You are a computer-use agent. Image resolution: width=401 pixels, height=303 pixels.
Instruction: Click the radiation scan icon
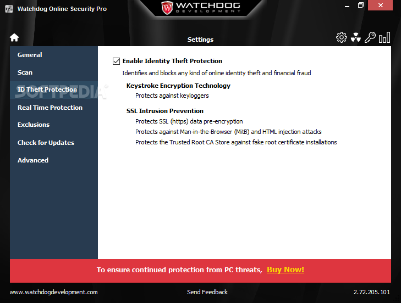pyautogui.click(x=355, y=37)
